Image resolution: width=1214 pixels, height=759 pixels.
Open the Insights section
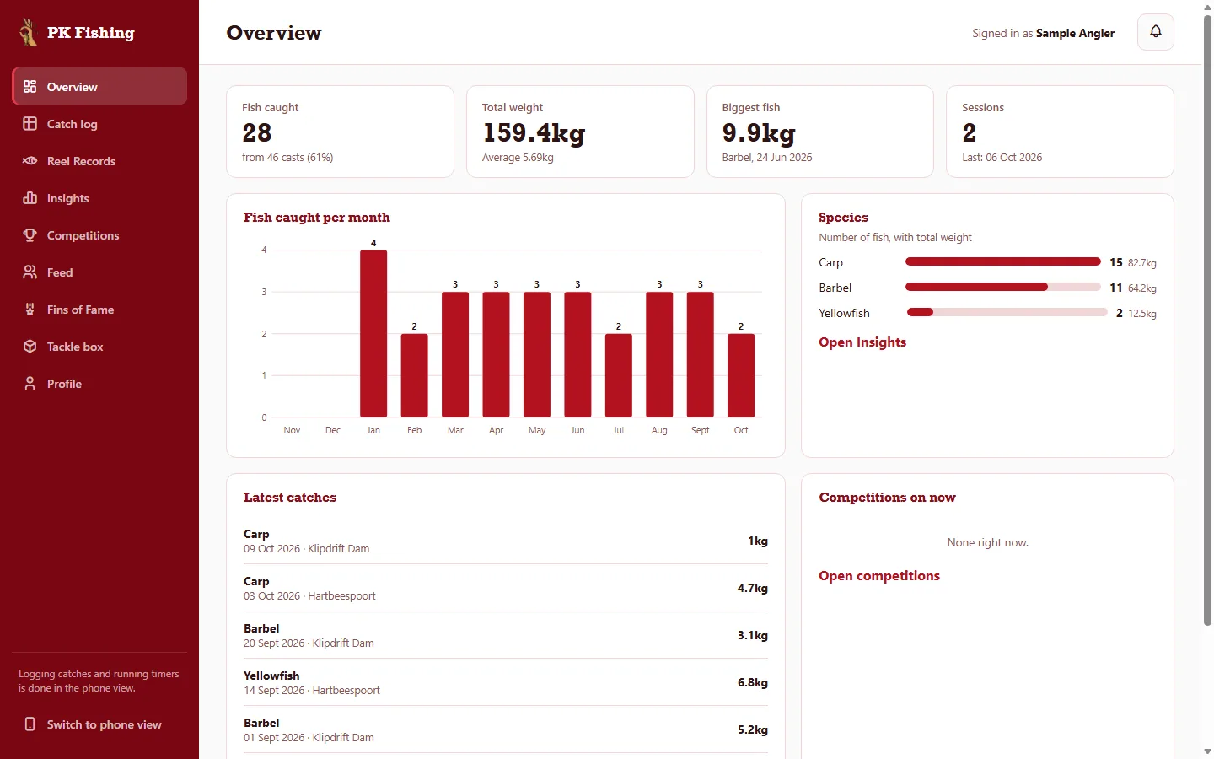(x=99, y=198)
